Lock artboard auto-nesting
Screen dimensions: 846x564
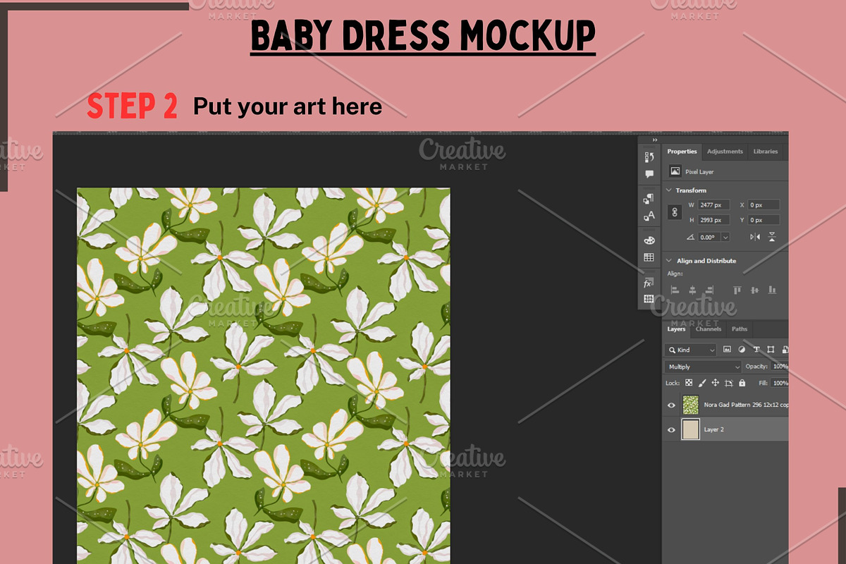click(x=729, y=384)
